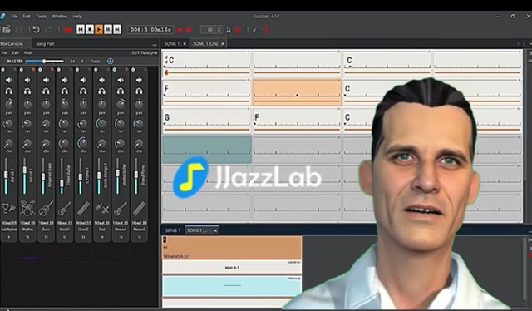Pause playback with the Pause button
Image resolution: width=532 pixels, height=311 pixels.
pyautogui.click(x=108, y=30)
